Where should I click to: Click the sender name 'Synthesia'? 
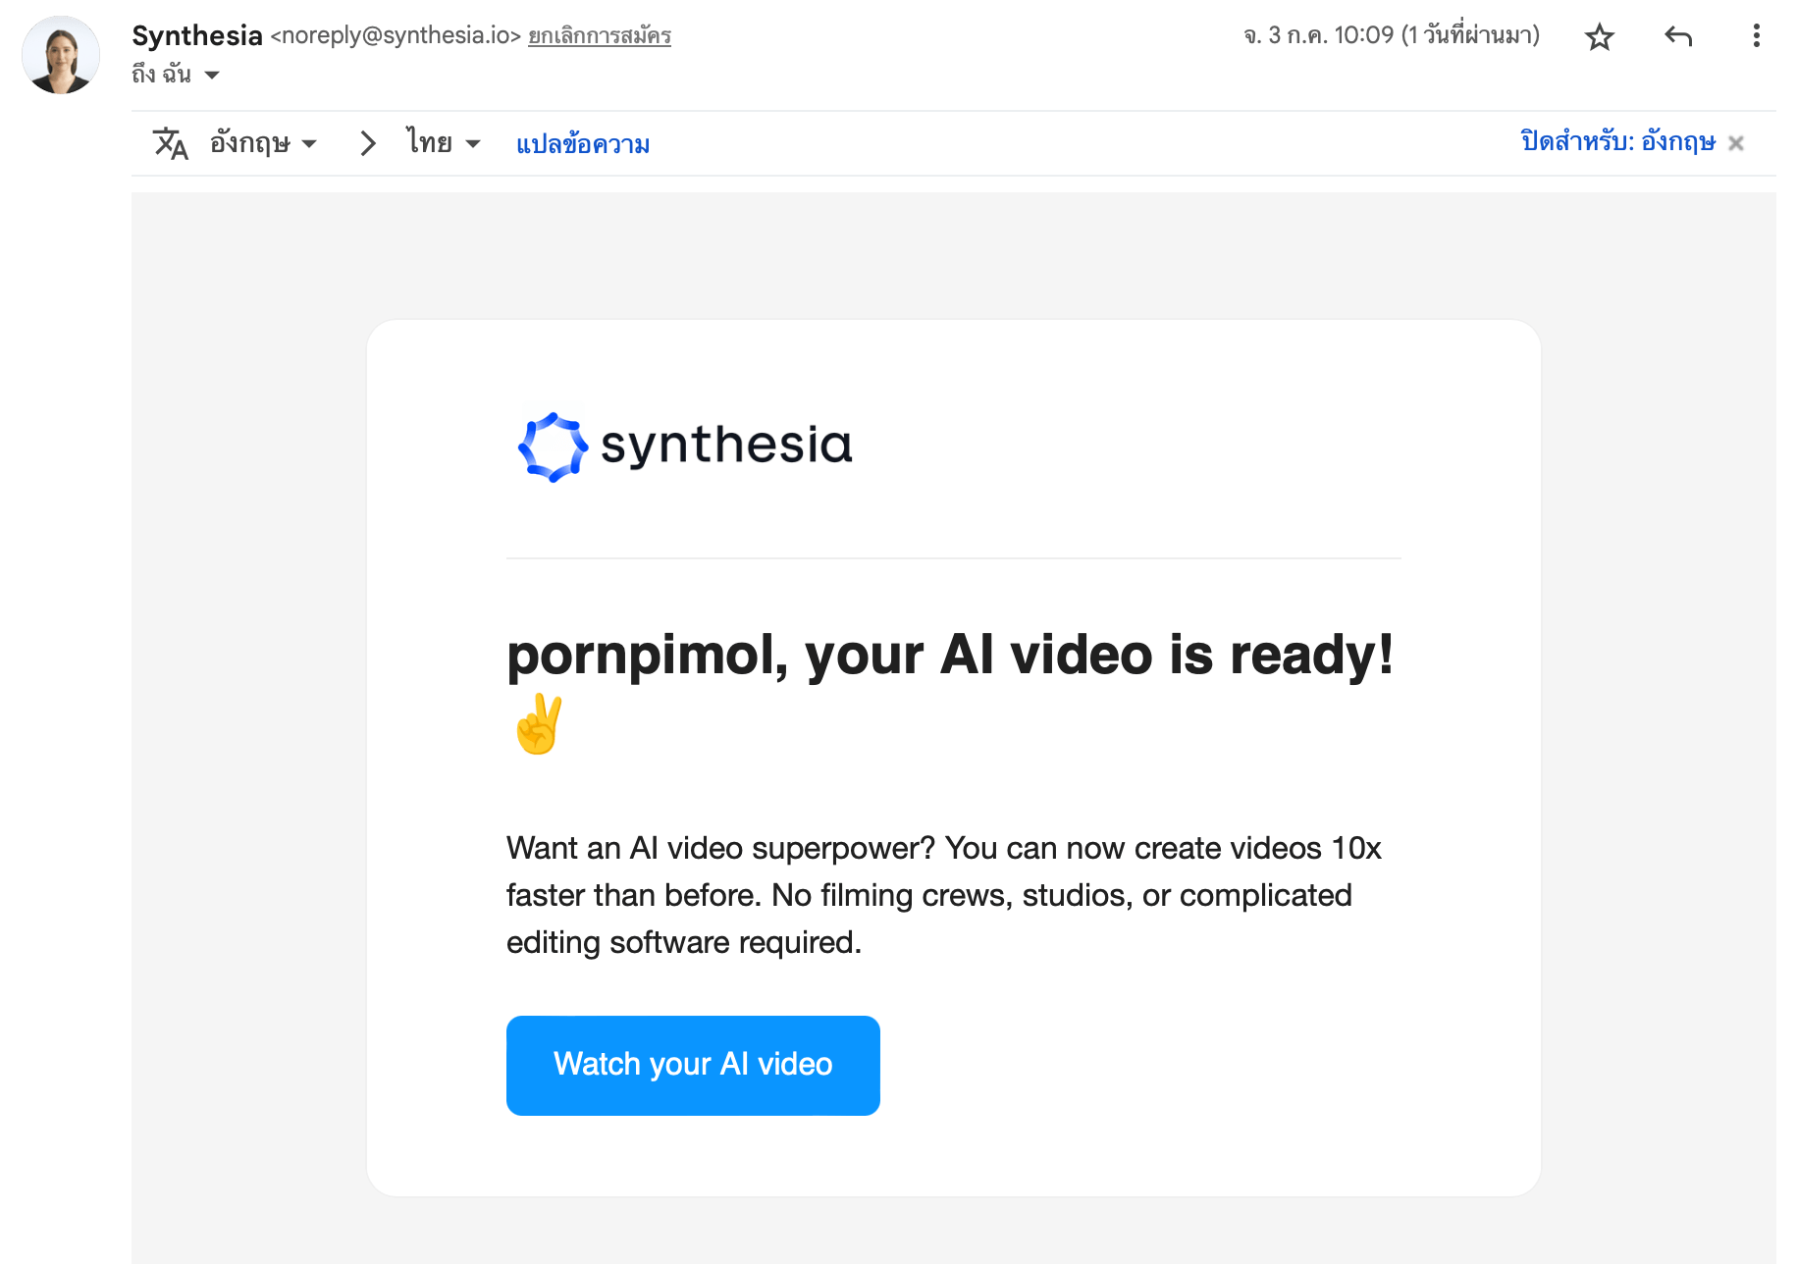coord(196,35)
